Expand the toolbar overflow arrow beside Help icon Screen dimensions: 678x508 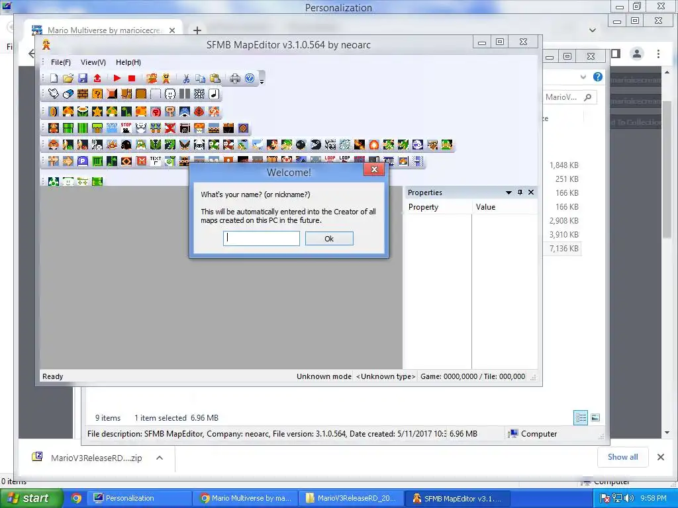(262, 81)
